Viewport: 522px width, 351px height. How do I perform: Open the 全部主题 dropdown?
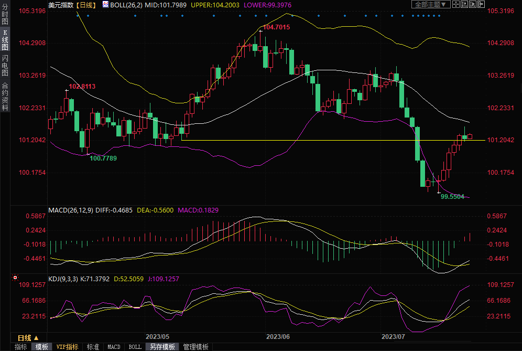click(431, 4)
